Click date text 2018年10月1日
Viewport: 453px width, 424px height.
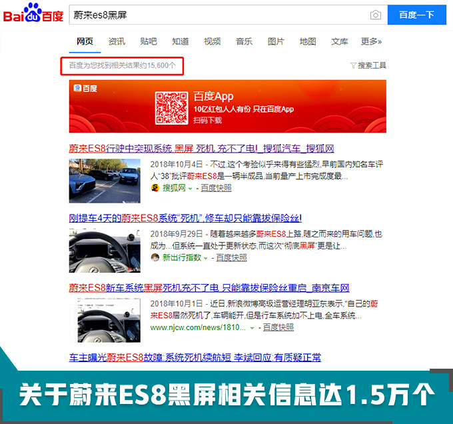[177, 304]
